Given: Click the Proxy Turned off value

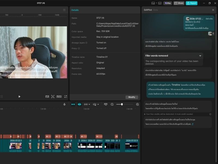Looking at the screenshot, I should pos(101,48).
